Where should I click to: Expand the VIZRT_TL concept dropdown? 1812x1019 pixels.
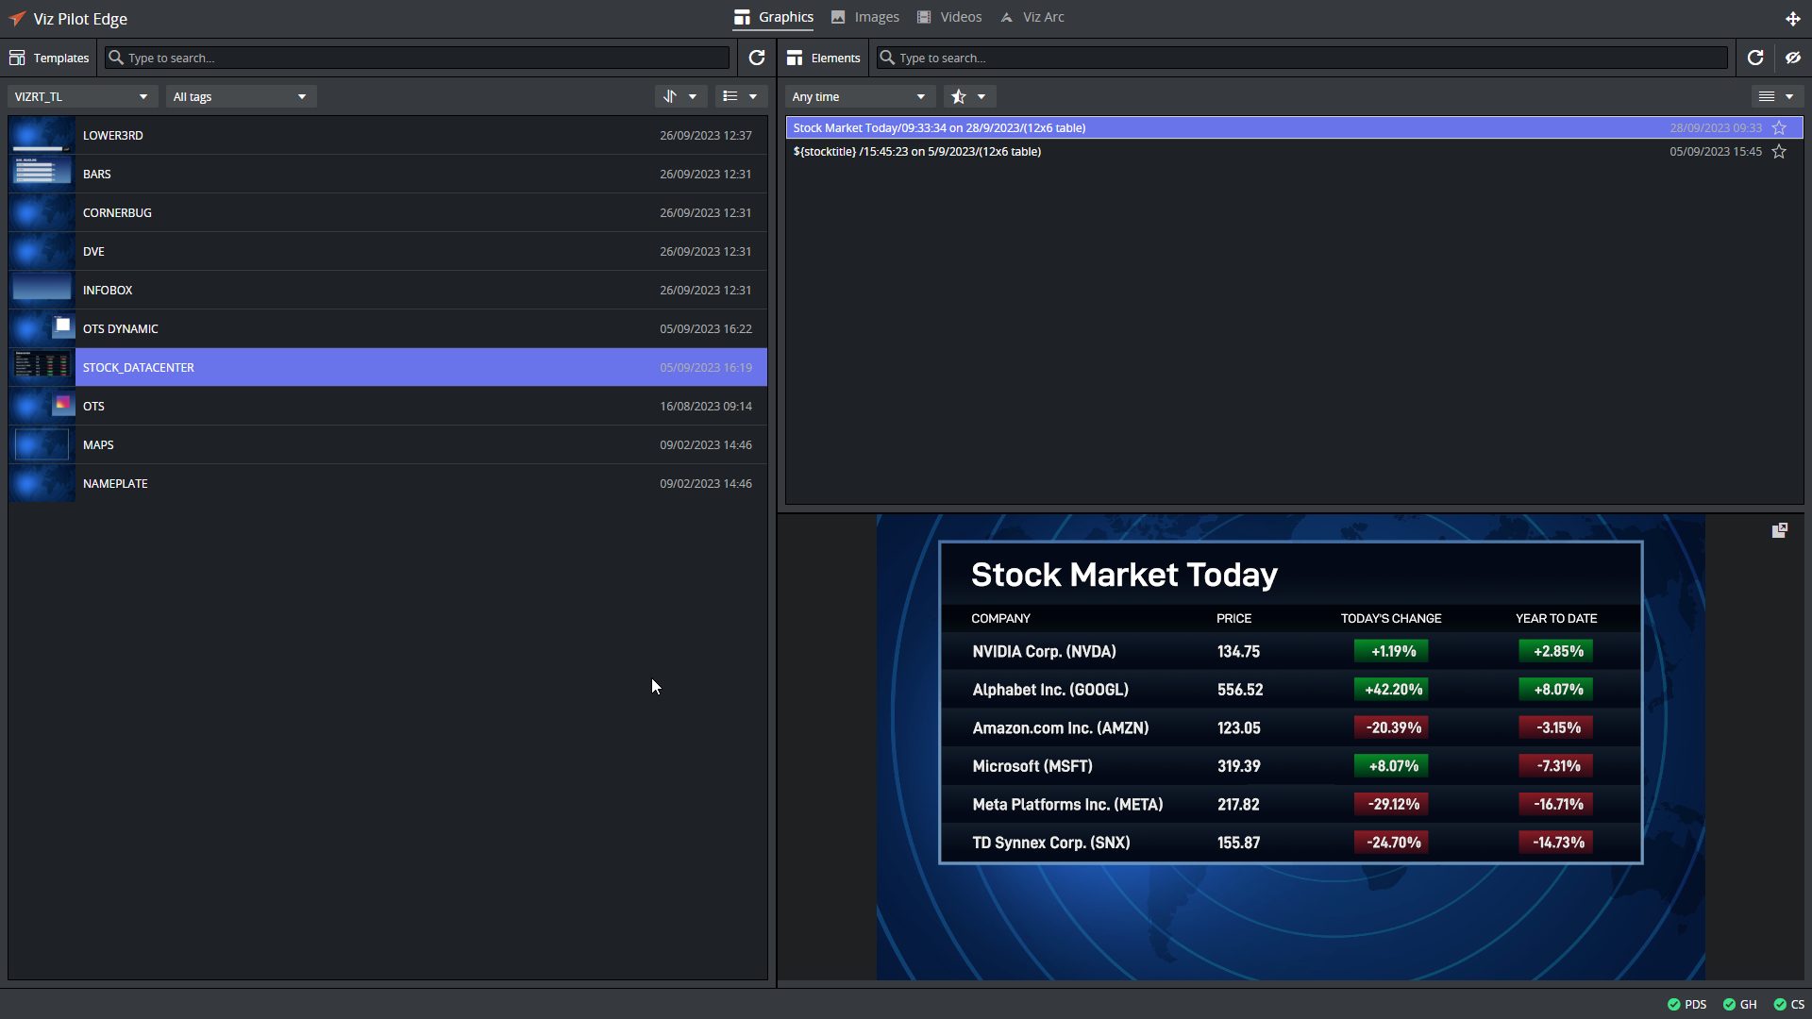pos(81,96)
